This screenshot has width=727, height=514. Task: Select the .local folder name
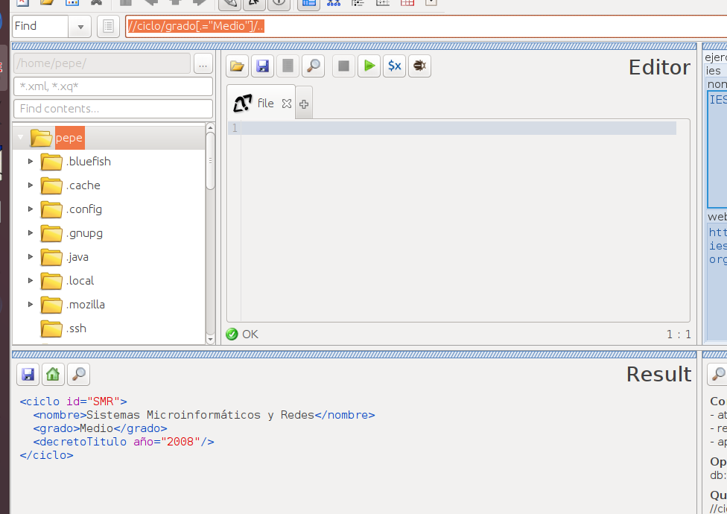click(x=80, y=280)
